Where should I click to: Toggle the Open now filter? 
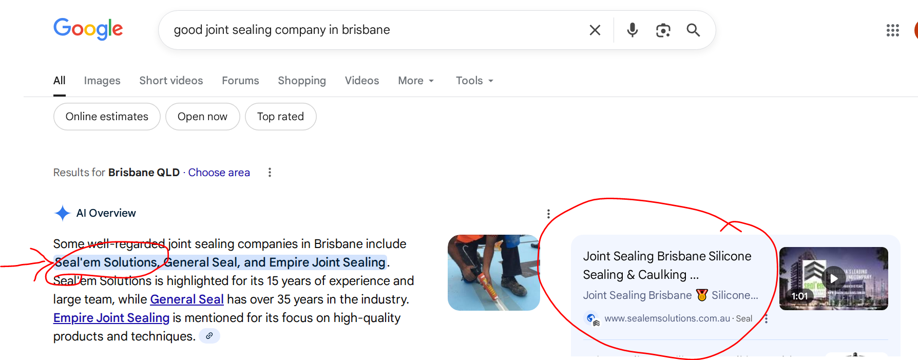(x=202, y=117)
